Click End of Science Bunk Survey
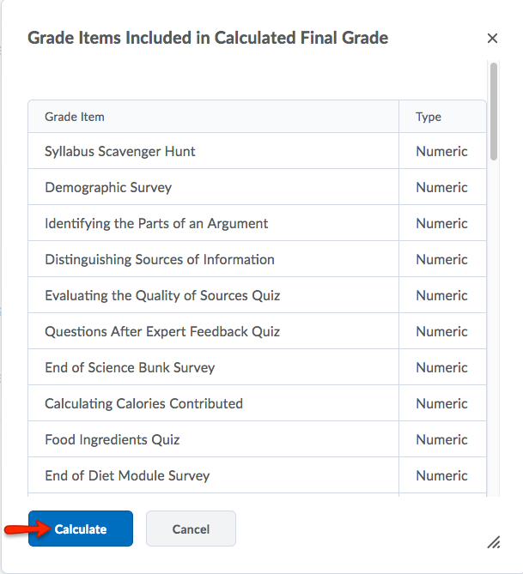The image size is (523, 574). [130, 368]
